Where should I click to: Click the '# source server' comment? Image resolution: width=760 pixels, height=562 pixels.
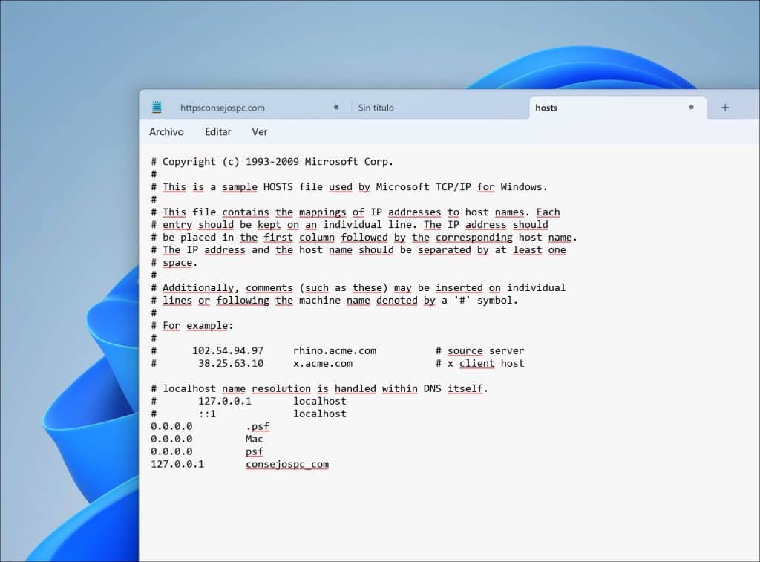(x=480, y=350)
